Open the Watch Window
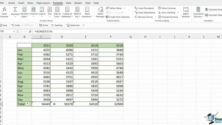 [x=186, y=12]
